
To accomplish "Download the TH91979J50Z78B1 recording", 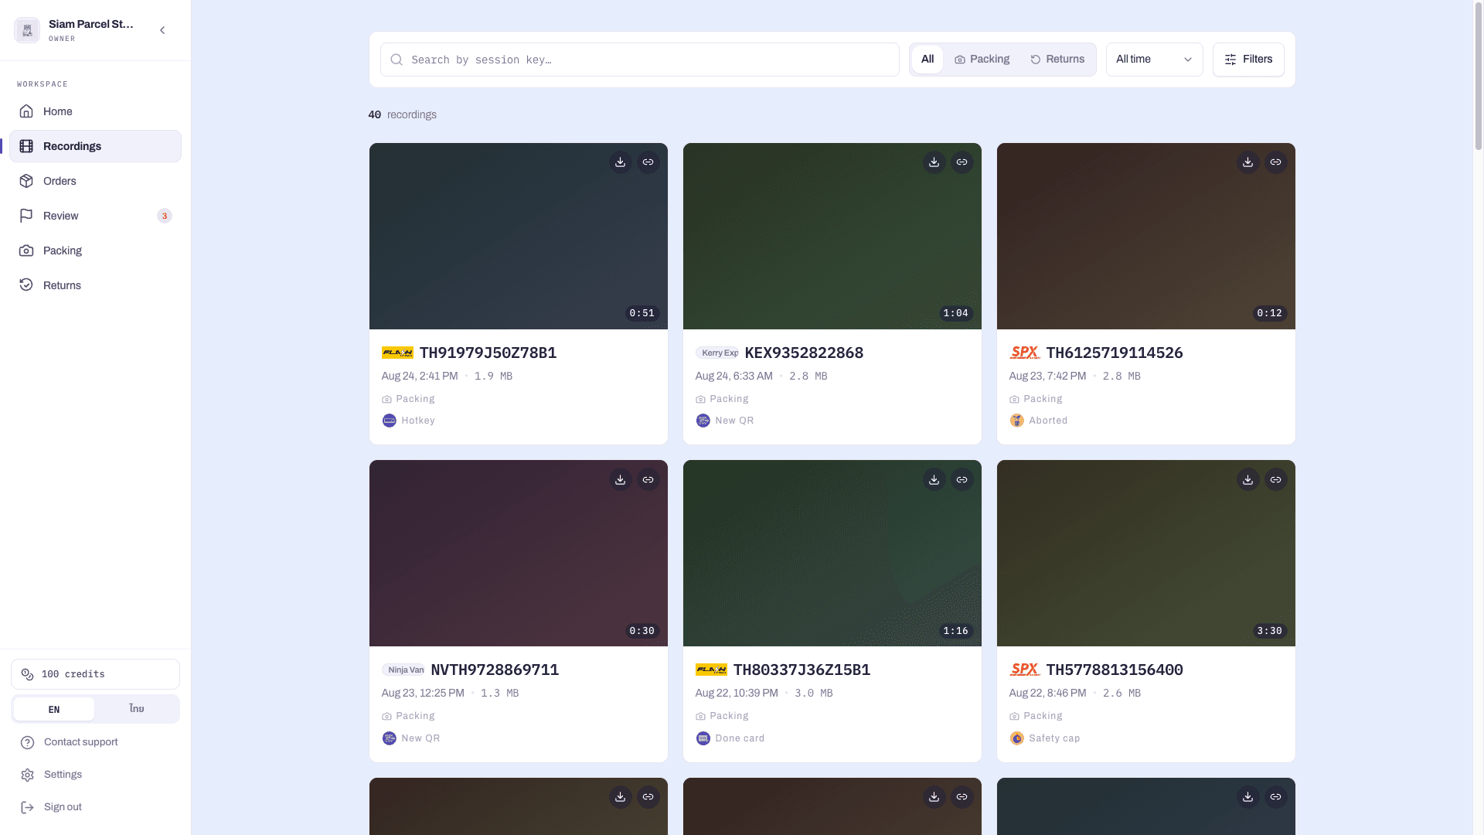I will click(620, 162).
